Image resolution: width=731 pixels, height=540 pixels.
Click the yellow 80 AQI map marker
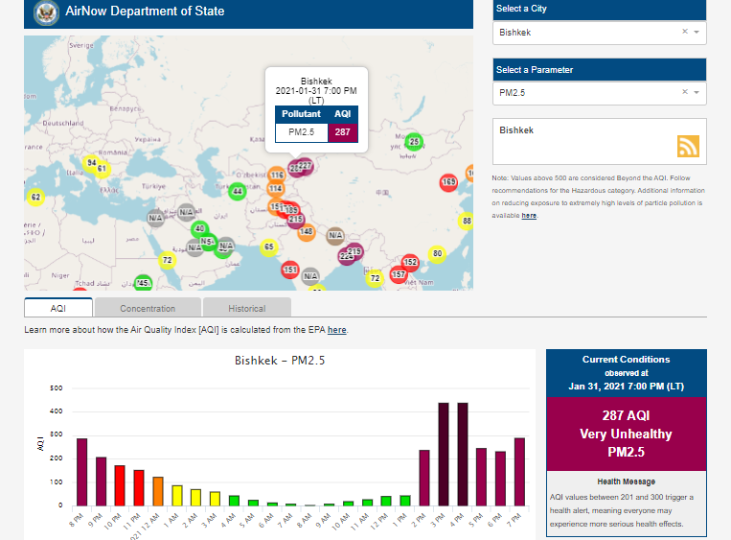pyautogui.click(x=437, y=254)
